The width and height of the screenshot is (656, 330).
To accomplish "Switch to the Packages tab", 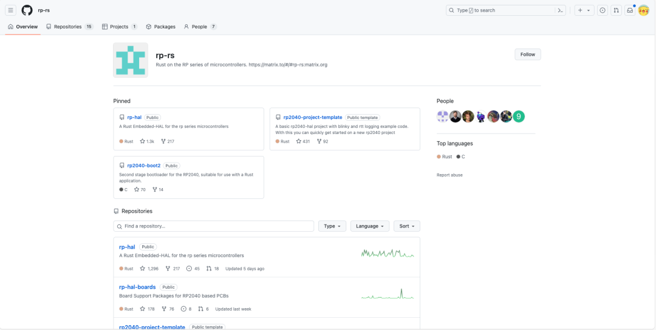I will tap(160, 27).
